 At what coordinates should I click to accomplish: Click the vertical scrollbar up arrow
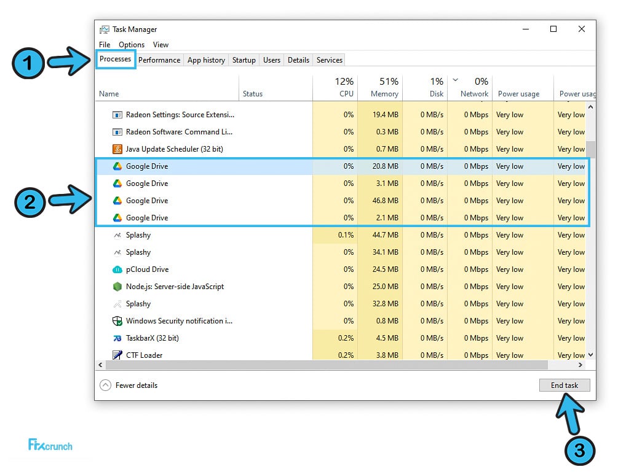590,107
